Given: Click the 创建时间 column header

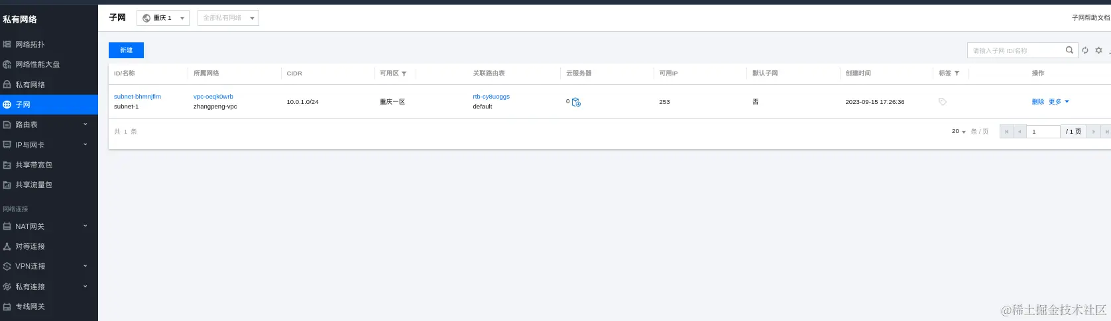Looking at the screenshot, I should click(x=858, y=73).
